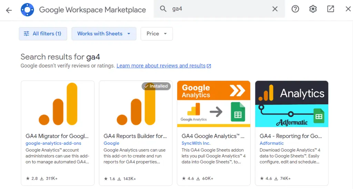
Task: Open the SyncWith Google Analytics thumbnail
Action: point(214,104)
